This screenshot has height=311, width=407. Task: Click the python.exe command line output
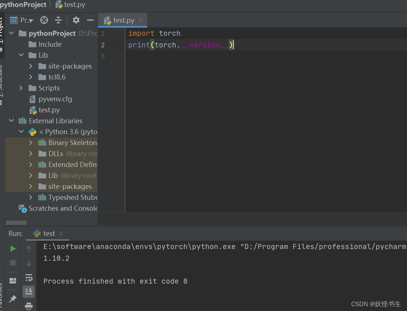224,246
